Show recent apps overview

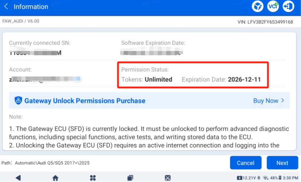pyautogui.click(x=130, y=177)
